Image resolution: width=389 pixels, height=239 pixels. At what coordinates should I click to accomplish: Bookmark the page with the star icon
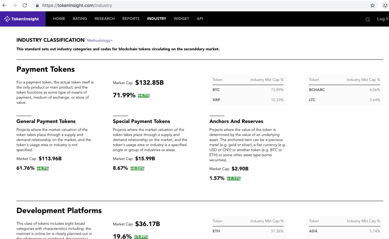coord(372,5)
